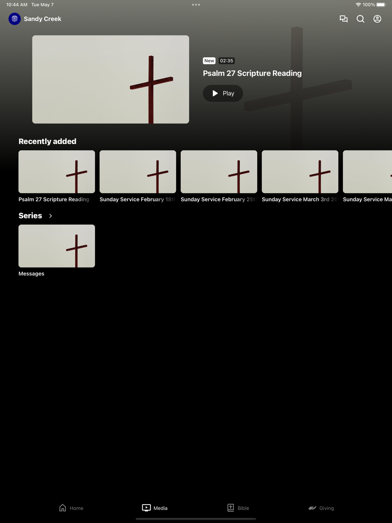Tap the New badge on featured video
392x523 pixels.
[x=209, y=61]
